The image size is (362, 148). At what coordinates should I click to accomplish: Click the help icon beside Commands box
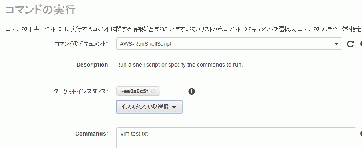pyautogui.click(x=361, y=134)
